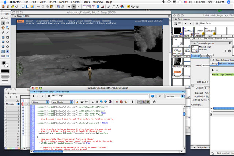
Task: Open the Internal cast dropdown in Script window
Action: [x=175, y=96]
